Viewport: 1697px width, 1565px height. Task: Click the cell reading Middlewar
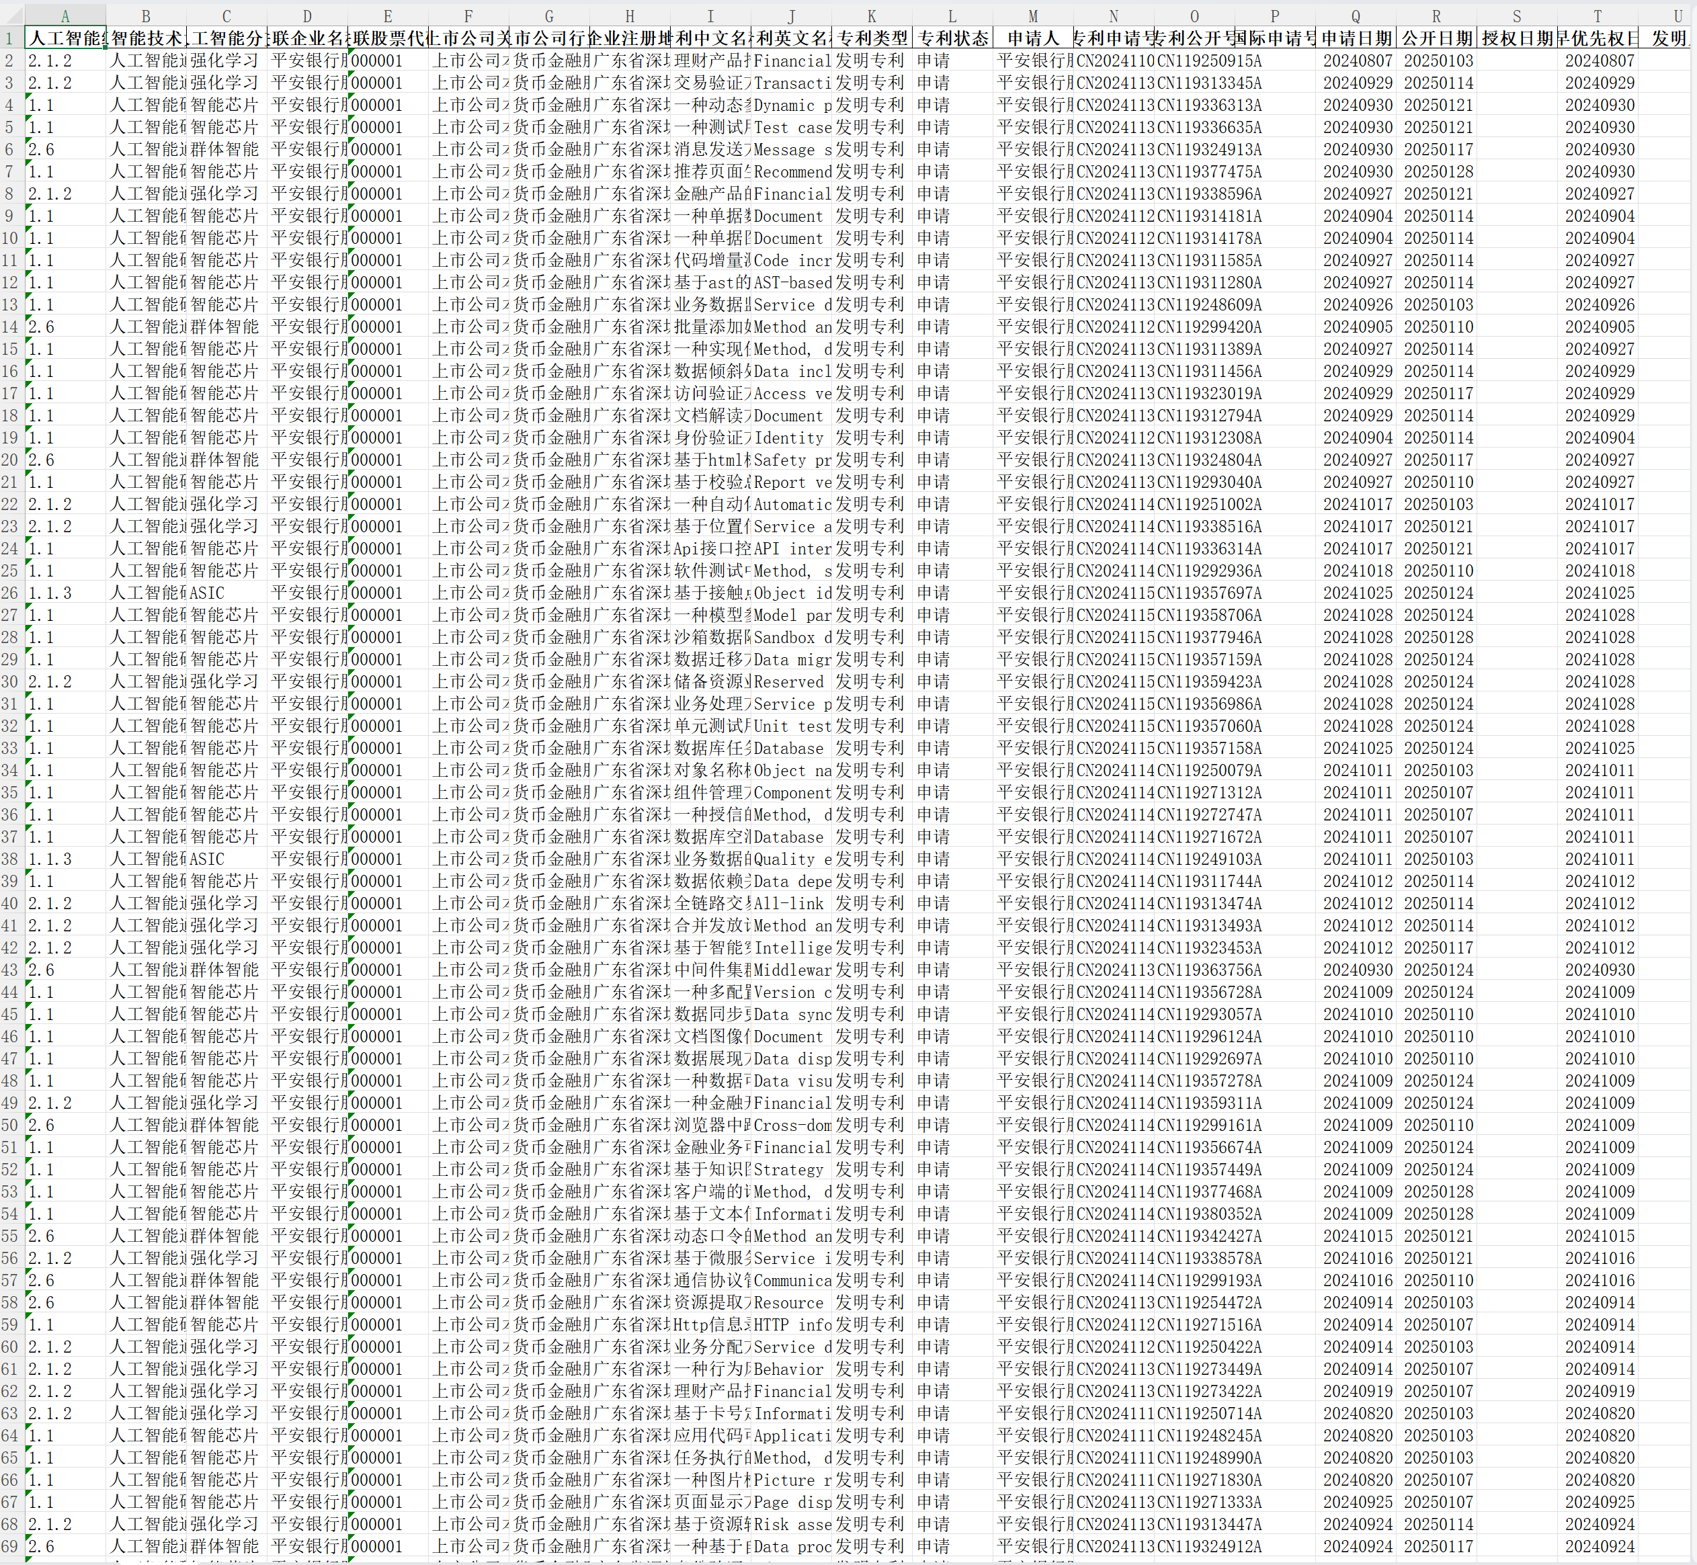pos(792,970)
